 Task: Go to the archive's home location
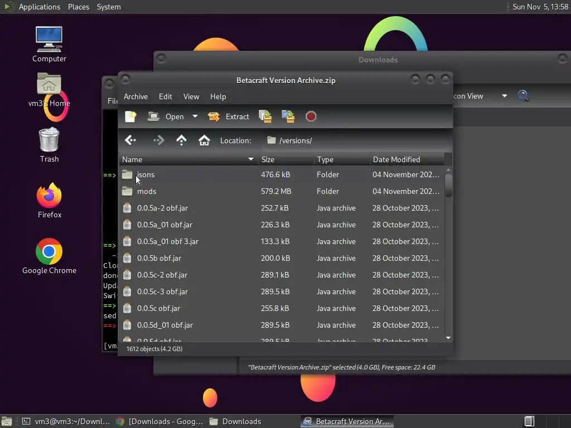(204, 140)
